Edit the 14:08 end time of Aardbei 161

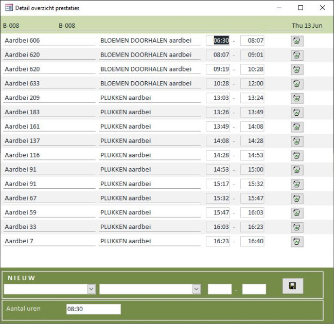pyautogui.click(x=252, y=127)
